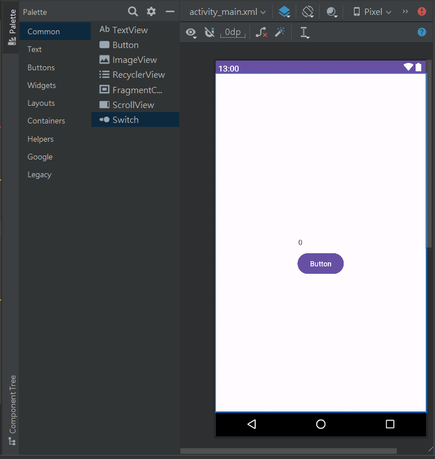Image resolution: width=435 pixels, height=459 pixels.
Task: Open night mode / UI mode selector
Action: (332, 12)
